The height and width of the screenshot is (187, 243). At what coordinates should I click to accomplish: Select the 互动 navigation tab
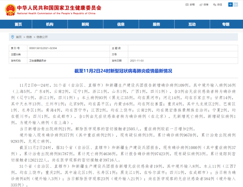(192, 24)
